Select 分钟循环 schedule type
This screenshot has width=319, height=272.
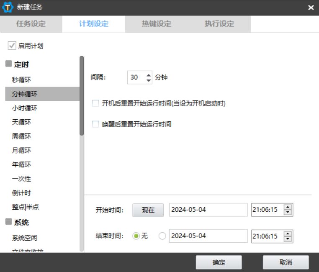pyautogui.click(x=42, y=94)
